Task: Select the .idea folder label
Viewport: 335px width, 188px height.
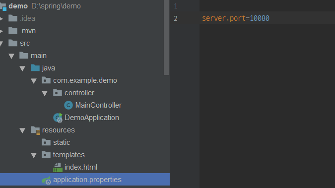Action: [28, 18]
